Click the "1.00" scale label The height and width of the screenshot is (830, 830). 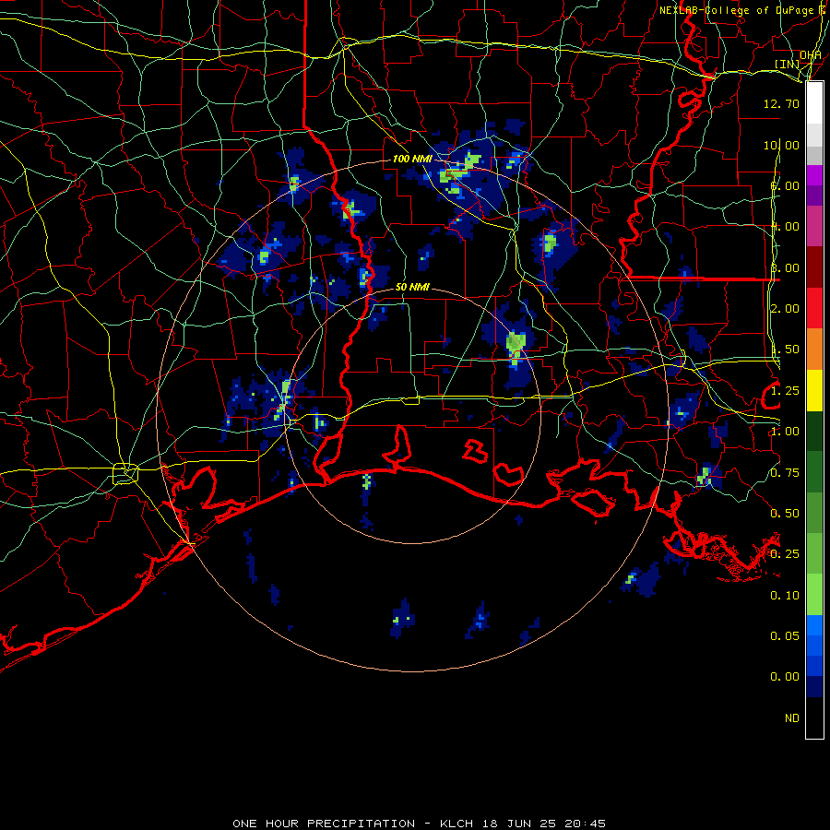(785, 432)
